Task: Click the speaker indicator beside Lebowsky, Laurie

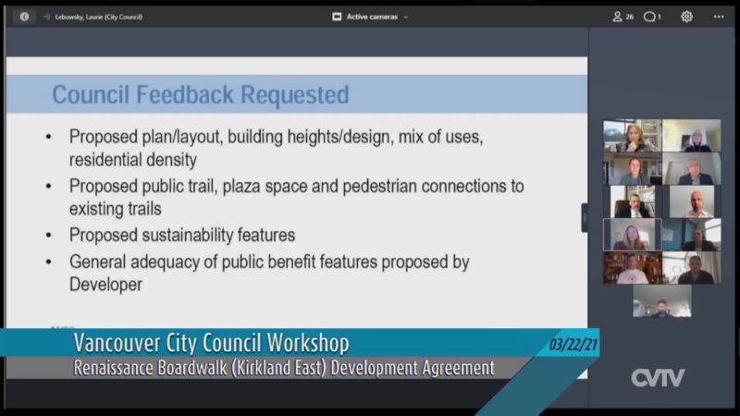Action: pyautogui.click(x=46, y=17)
